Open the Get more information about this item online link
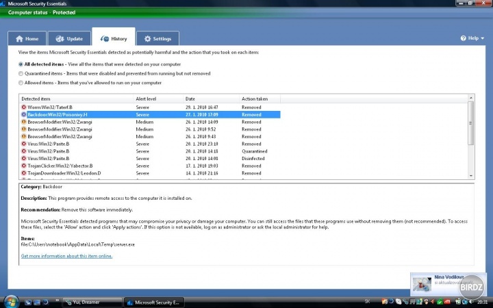493x308 pixels. (x=66, y=256)
